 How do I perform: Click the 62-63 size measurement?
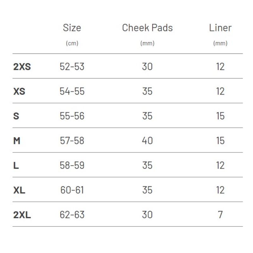72,215
